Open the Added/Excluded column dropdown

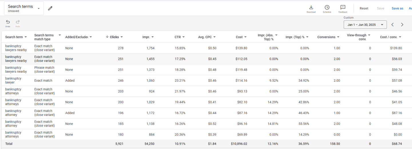click(x=91, y=37)
